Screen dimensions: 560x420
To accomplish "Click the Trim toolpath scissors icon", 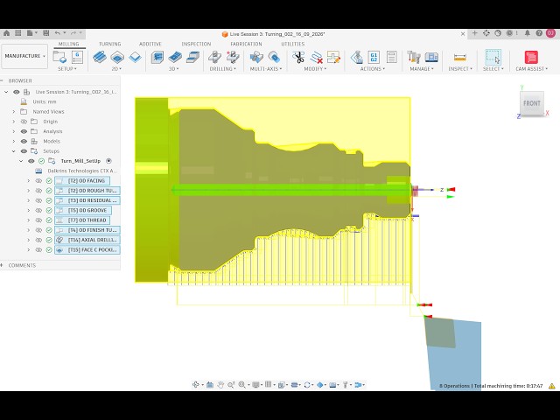I will [x=298, y=57].
